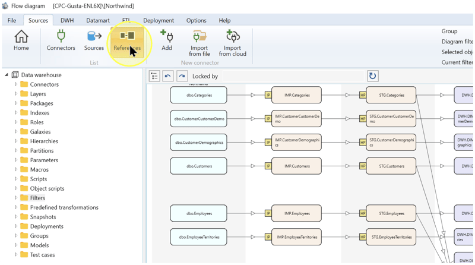Select the STG.Customers node
Image resolution: width=475 pixels, height=265 pixels.
point(391,166)
